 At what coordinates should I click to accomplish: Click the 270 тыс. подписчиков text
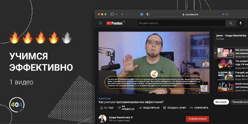[x=119, y=121]
